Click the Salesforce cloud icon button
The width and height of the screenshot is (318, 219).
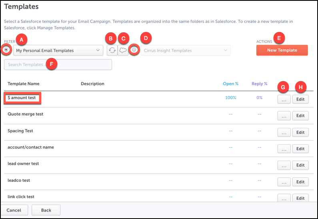click(x=123, y=50)
